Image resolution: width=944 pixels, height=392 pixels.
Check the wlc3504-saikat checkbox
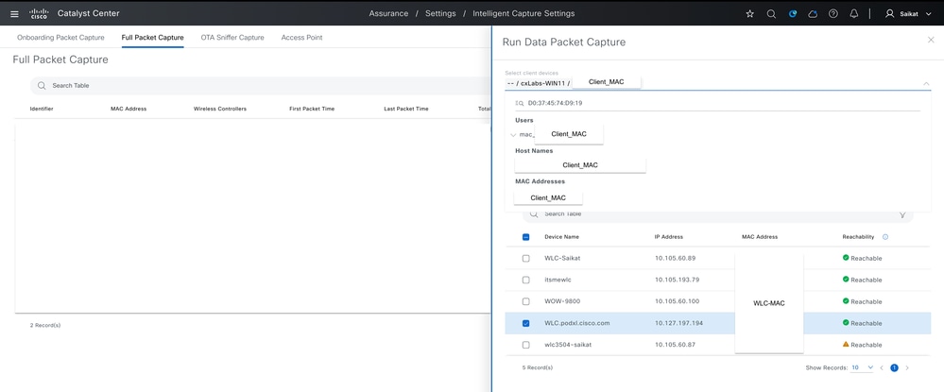click(525, 345)
